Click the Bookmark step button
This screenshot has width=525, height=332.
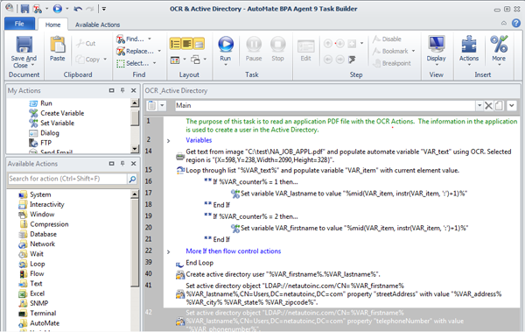coord(390,51)
